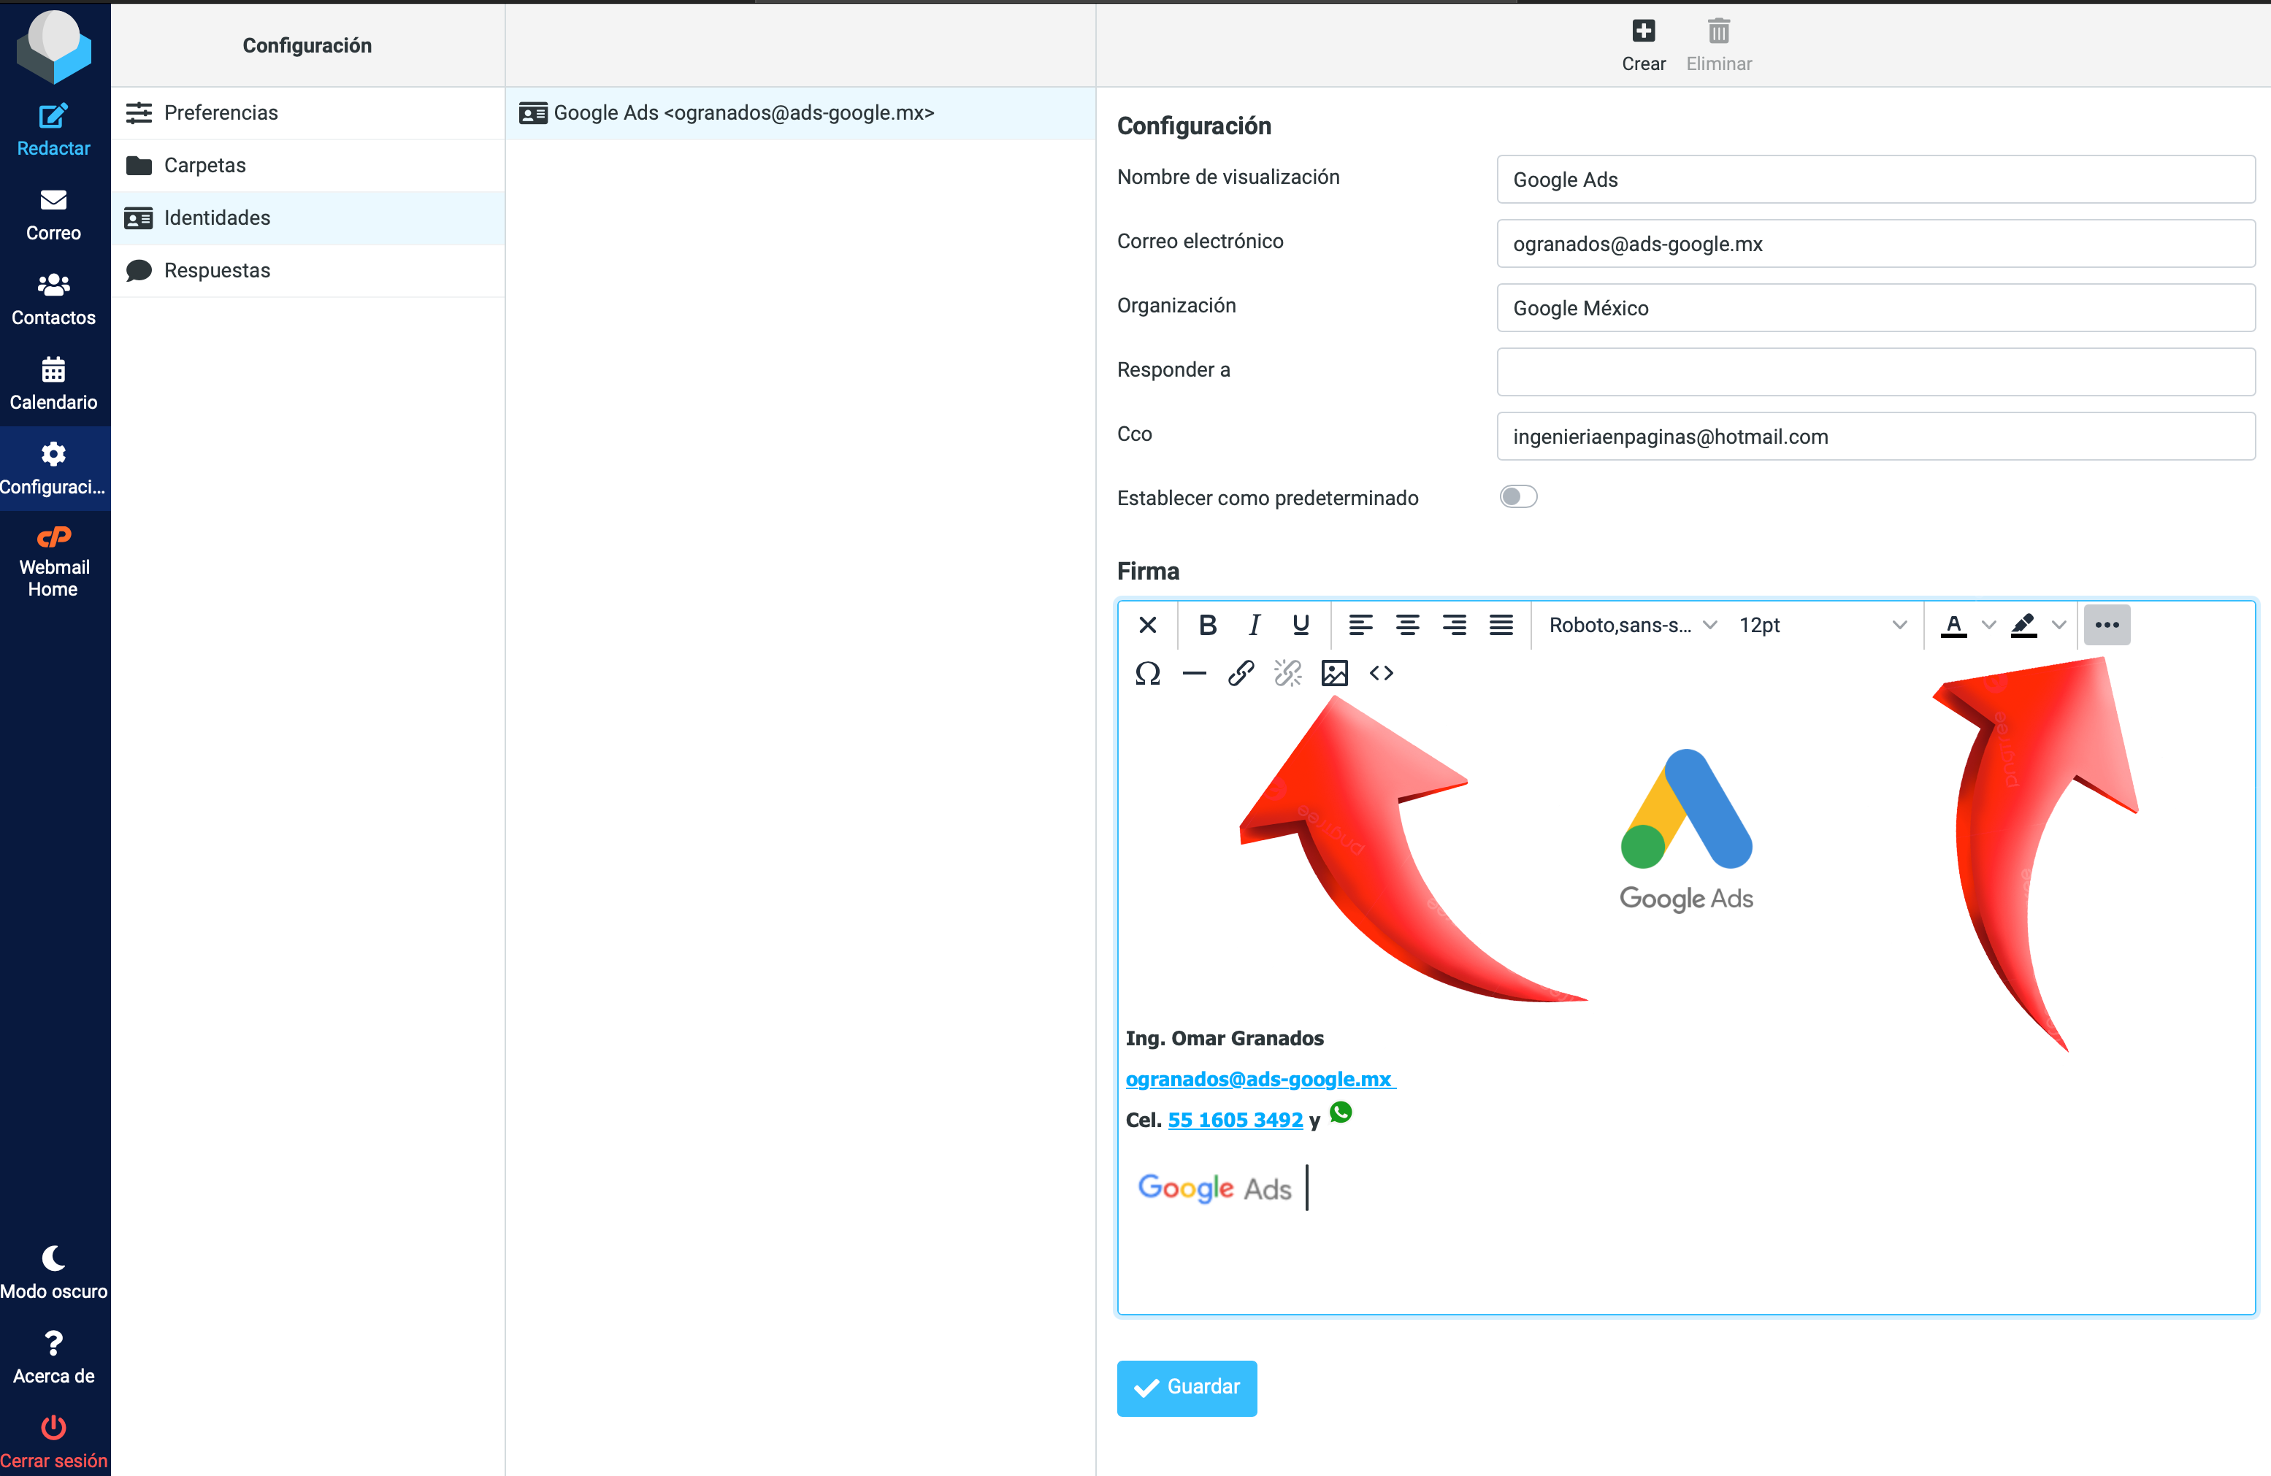Expand the highlight color dropdown arrow

[x=2059, y=625]
